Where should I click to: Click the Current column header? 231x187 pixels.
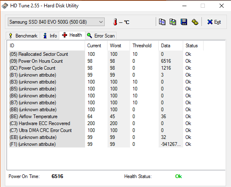tap(96, 46)
